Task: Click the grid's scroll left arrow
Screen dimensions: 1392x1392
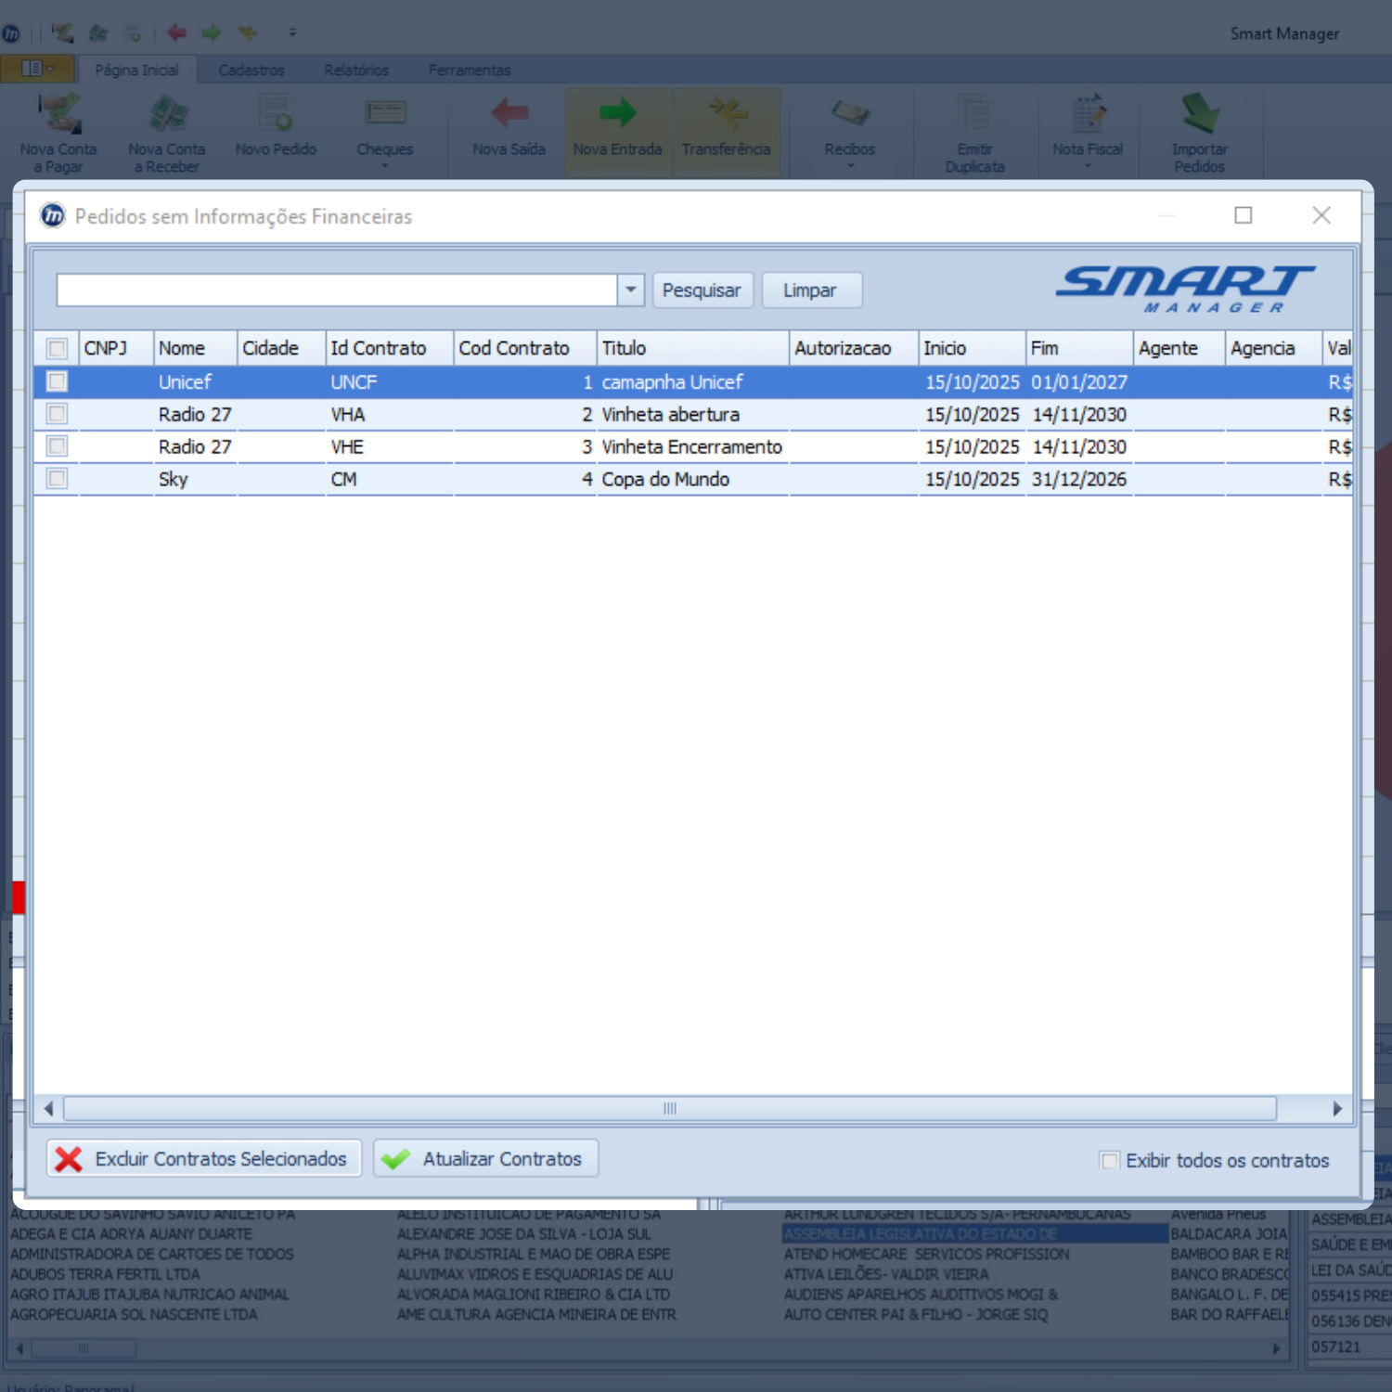Action: point(48,1109)
